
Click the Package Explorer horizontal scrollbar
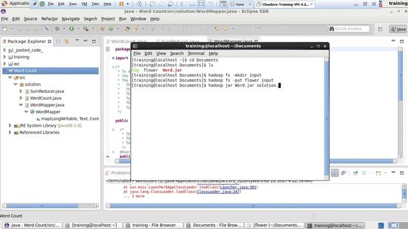tap(50, 206)
